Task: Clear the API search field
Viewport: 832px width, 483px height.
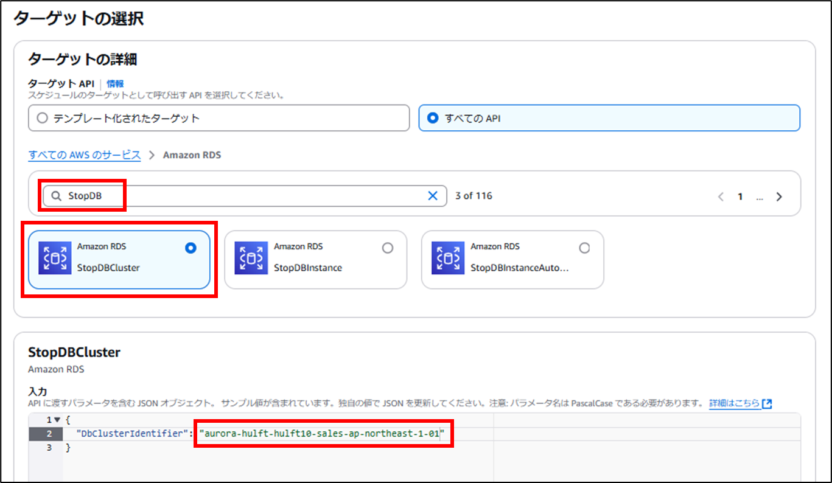Action: 433,196
